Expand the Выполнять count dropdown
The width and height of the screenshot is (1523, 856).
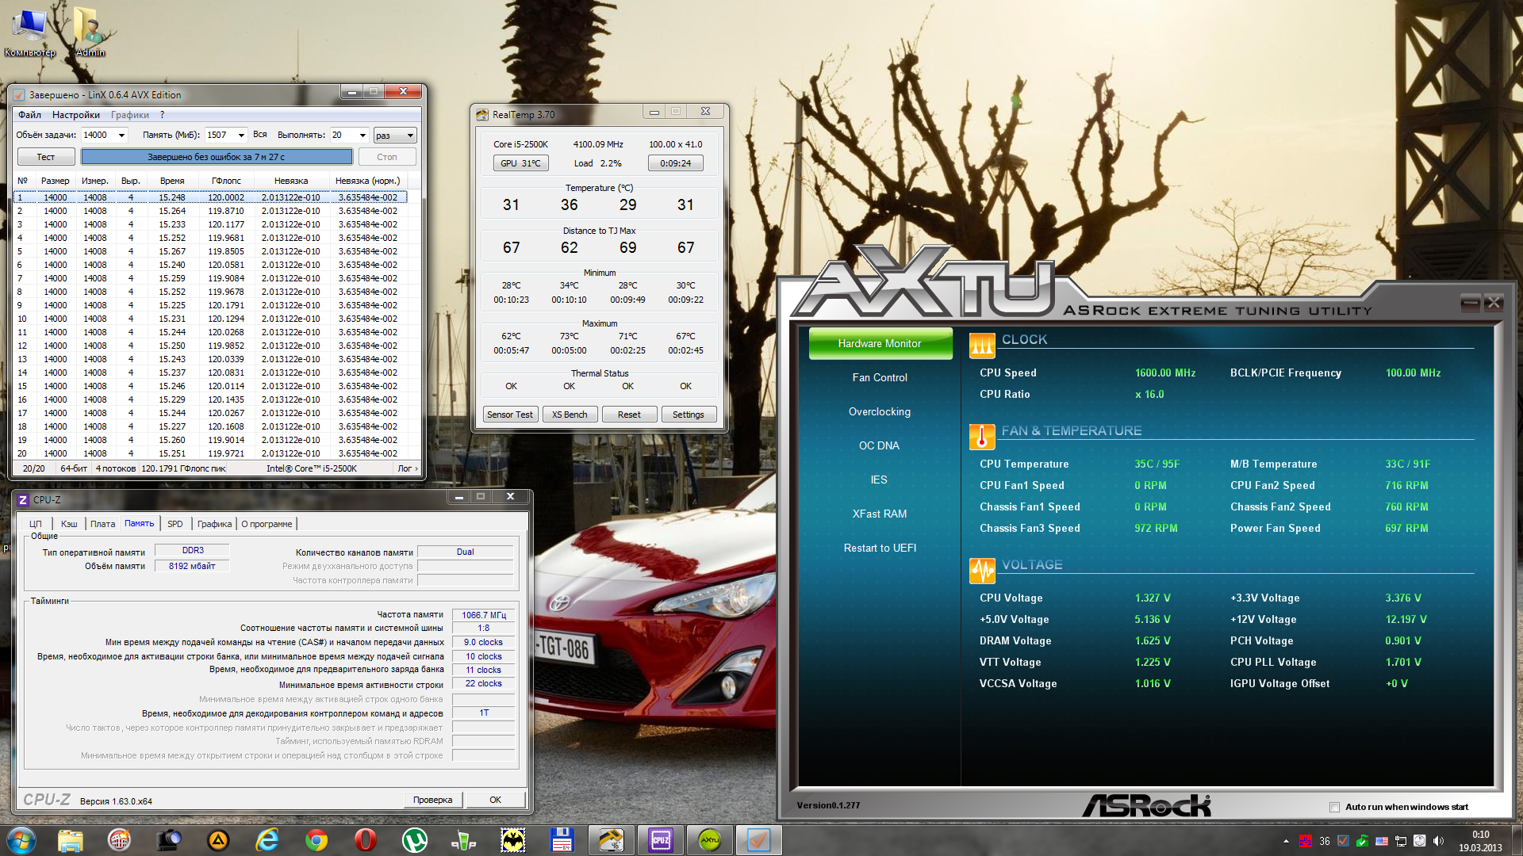coord(363,136)
